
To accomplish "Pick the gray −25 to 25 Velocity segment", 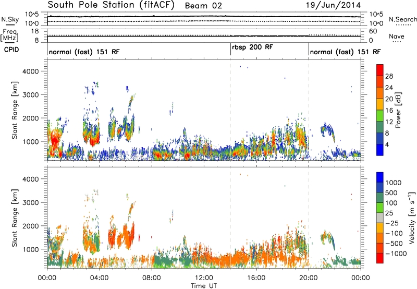I will (380, 218).
